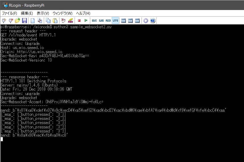Switch character set to SJIS
Screen dimensions: 244x162
coord(101,21)
